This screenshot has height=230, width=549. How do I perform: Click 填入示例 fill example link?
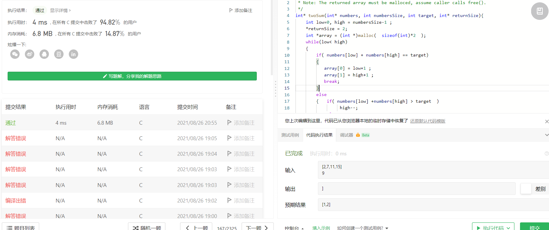point(321,228)
